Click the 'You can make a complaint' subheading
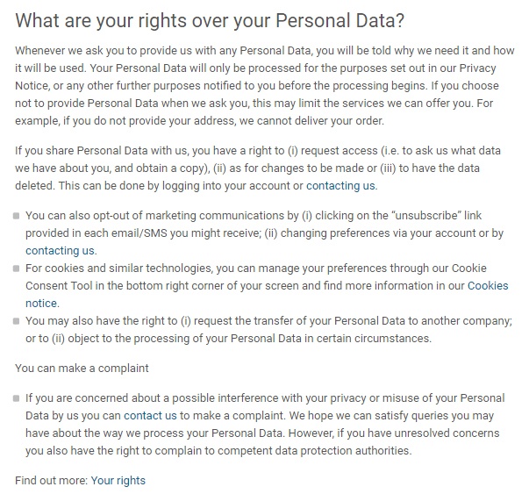 (x=82, y=369)
